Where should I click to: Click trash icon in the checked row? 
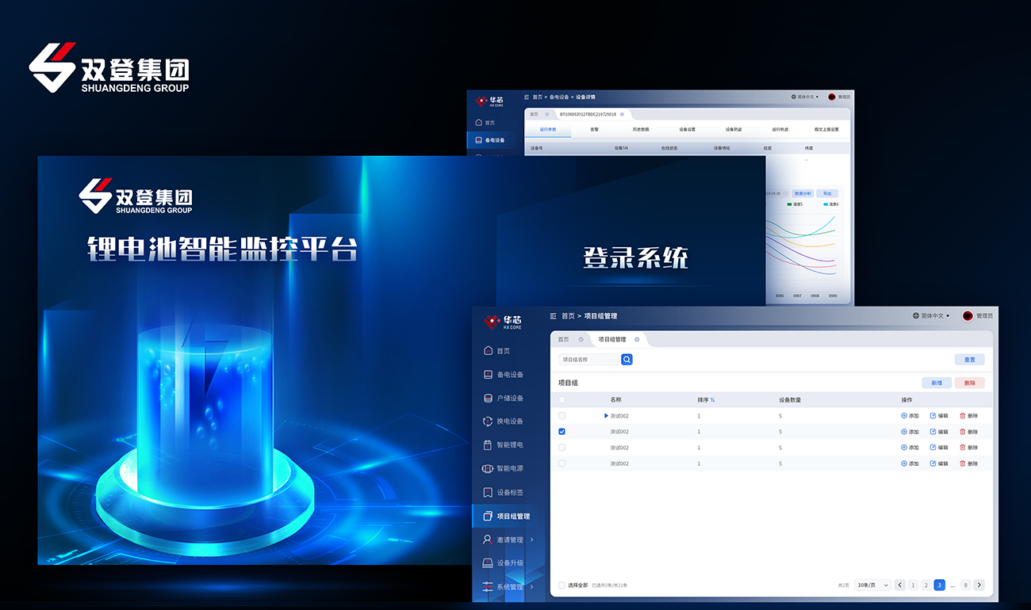[x=963, y=432]
